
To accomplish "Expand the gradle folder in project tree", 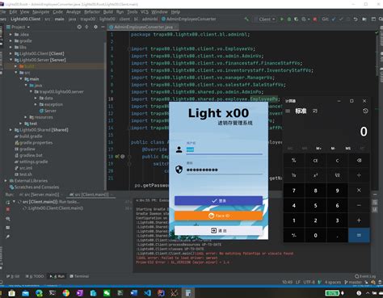I will tap(11, 41).
